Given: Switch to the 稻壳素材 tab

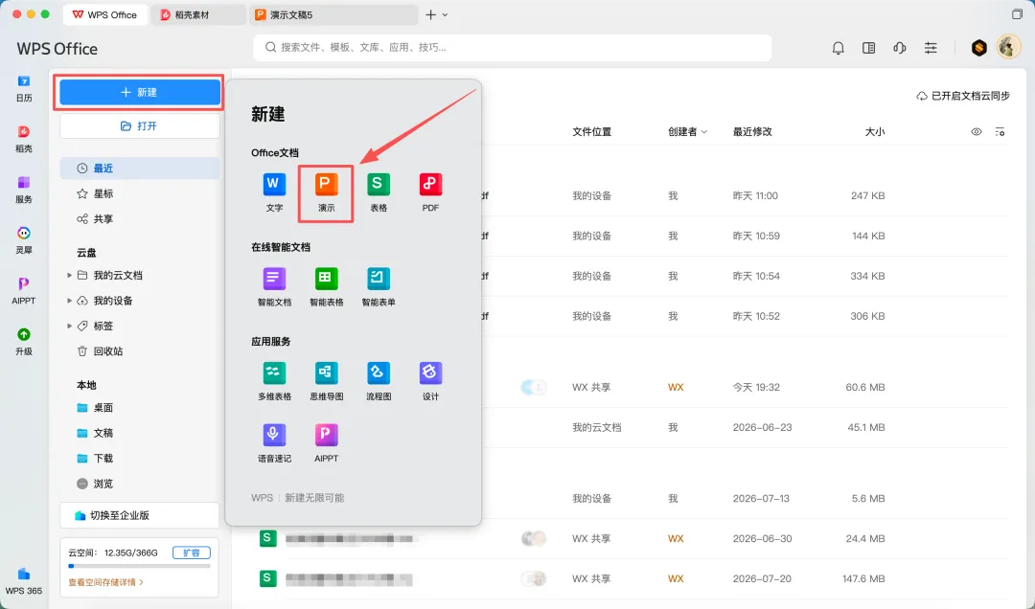Looking at the screenshot, I should 198,14.
